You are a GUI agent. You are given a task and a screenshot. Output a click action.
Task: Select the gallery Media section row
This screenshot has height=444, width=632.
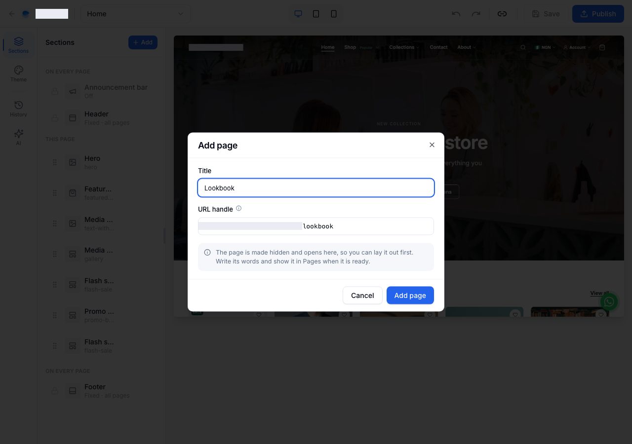coord(101,254)
